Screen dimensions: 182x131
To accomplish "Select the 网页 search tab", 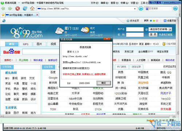I will 12,44.
